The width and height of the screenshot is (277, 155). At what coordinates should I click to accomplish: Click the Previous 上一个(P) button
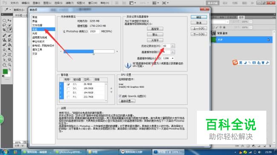(x=199, y=29)
